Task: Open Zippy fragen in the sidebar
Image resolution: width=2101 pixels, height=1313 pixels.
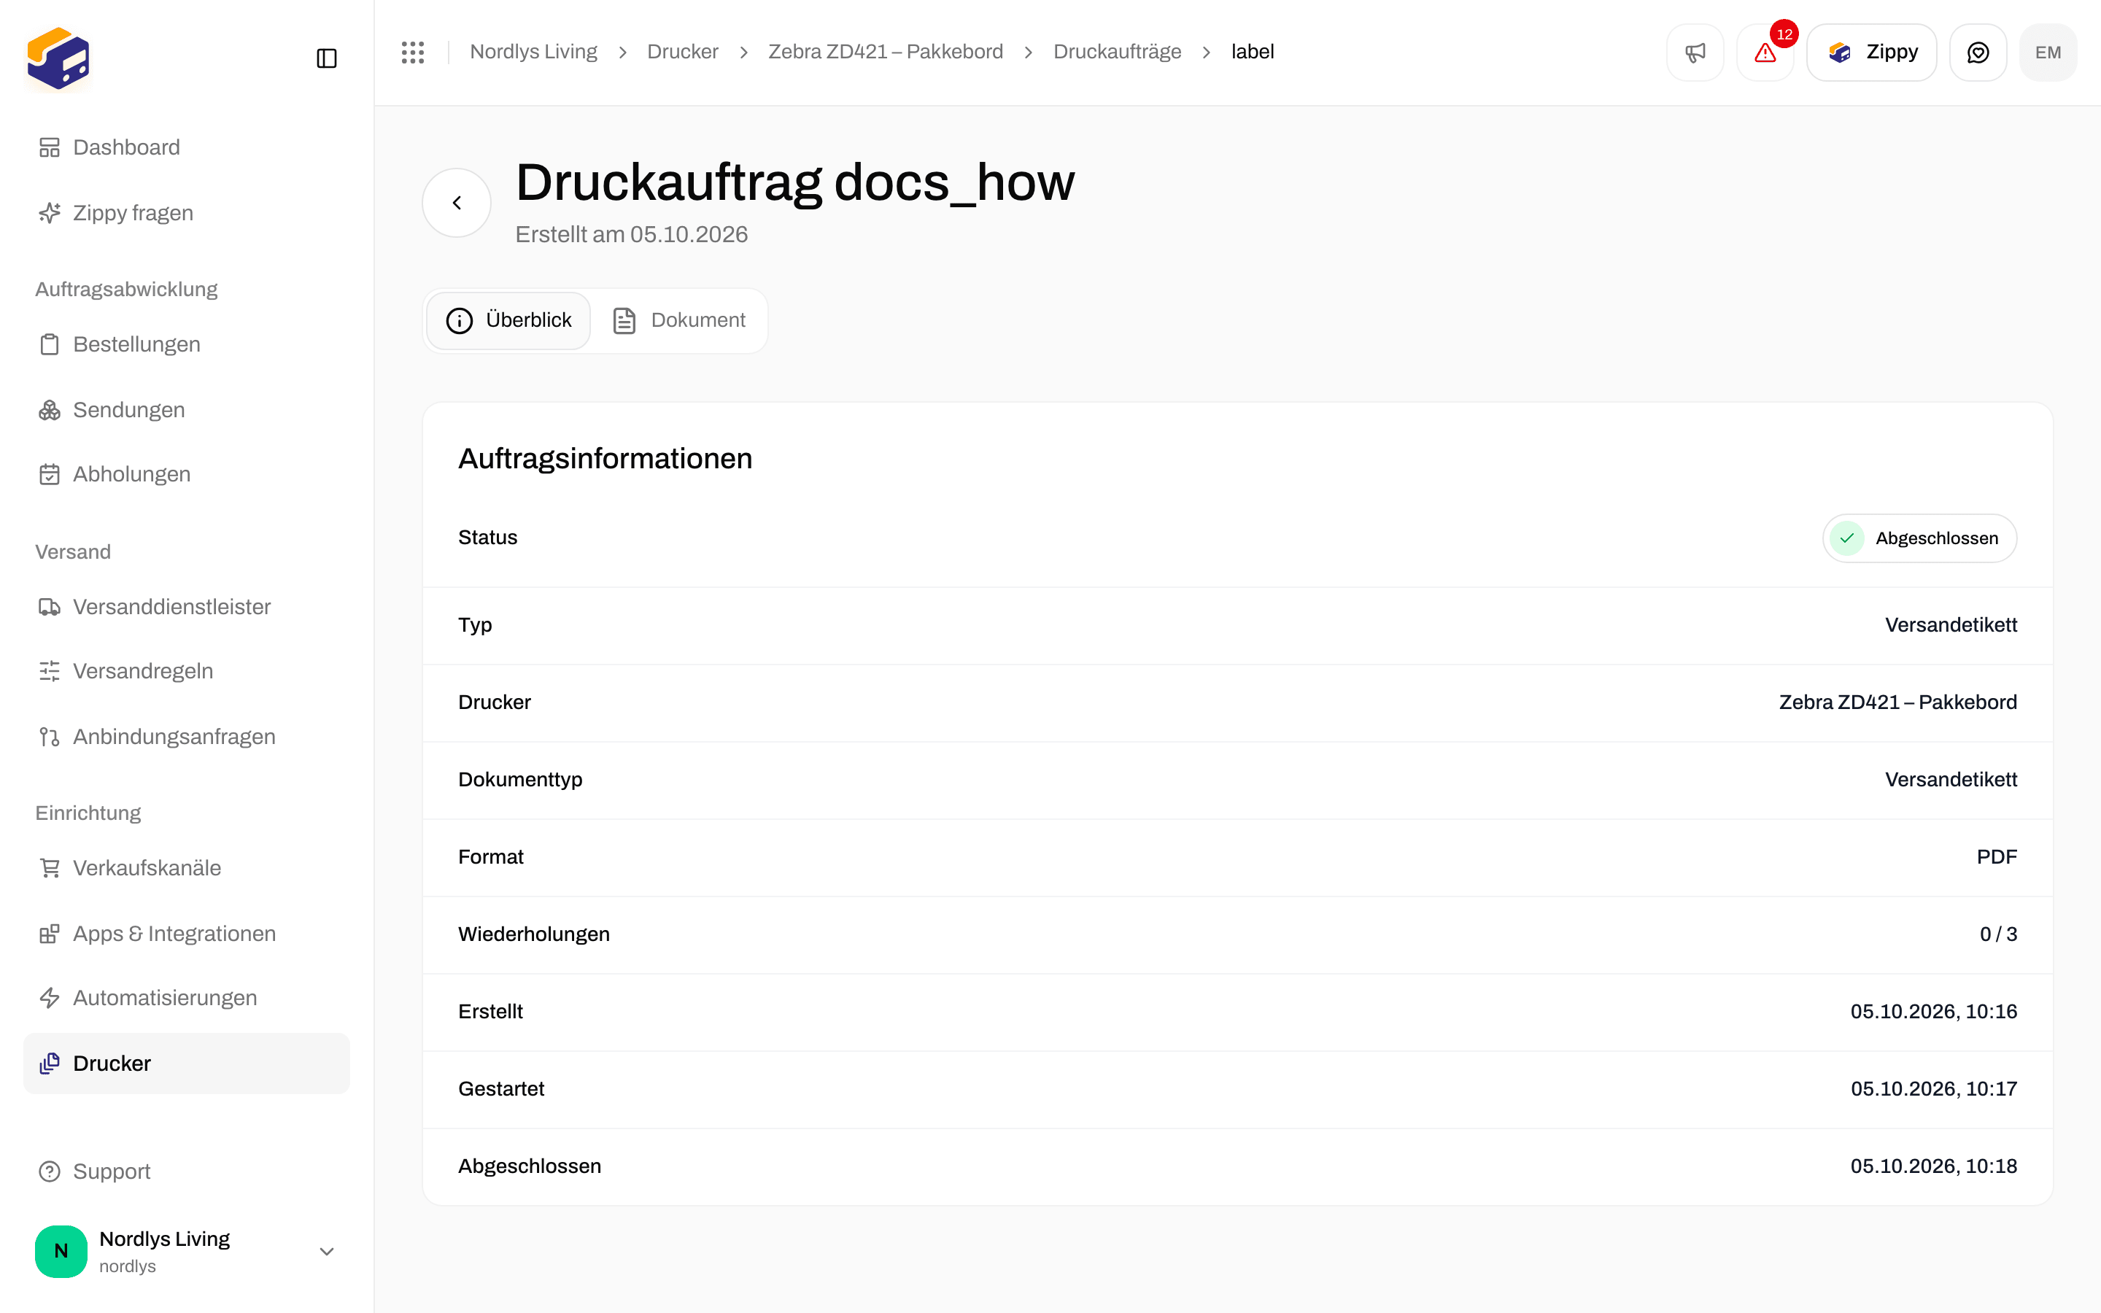Action: click(x=187, y=213)
